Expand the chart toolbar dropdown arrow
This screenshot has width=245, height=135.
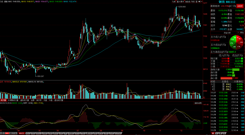pos(202,2)
